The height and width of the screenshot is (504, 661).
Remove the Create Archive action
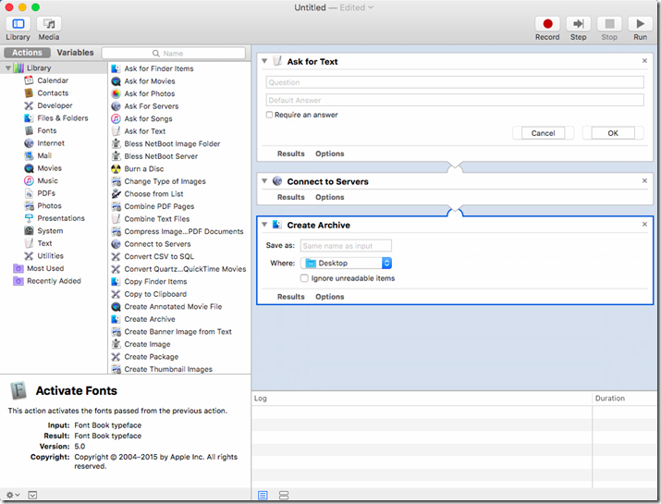tap(644, 225)
